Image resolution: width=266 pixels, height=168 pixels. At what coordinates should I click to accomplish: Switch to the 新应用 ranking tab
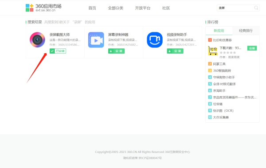click(219, 31)
